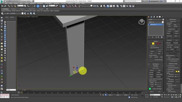
Task: Activate the Select and Link tool
Action: click(x=9, y=6)
